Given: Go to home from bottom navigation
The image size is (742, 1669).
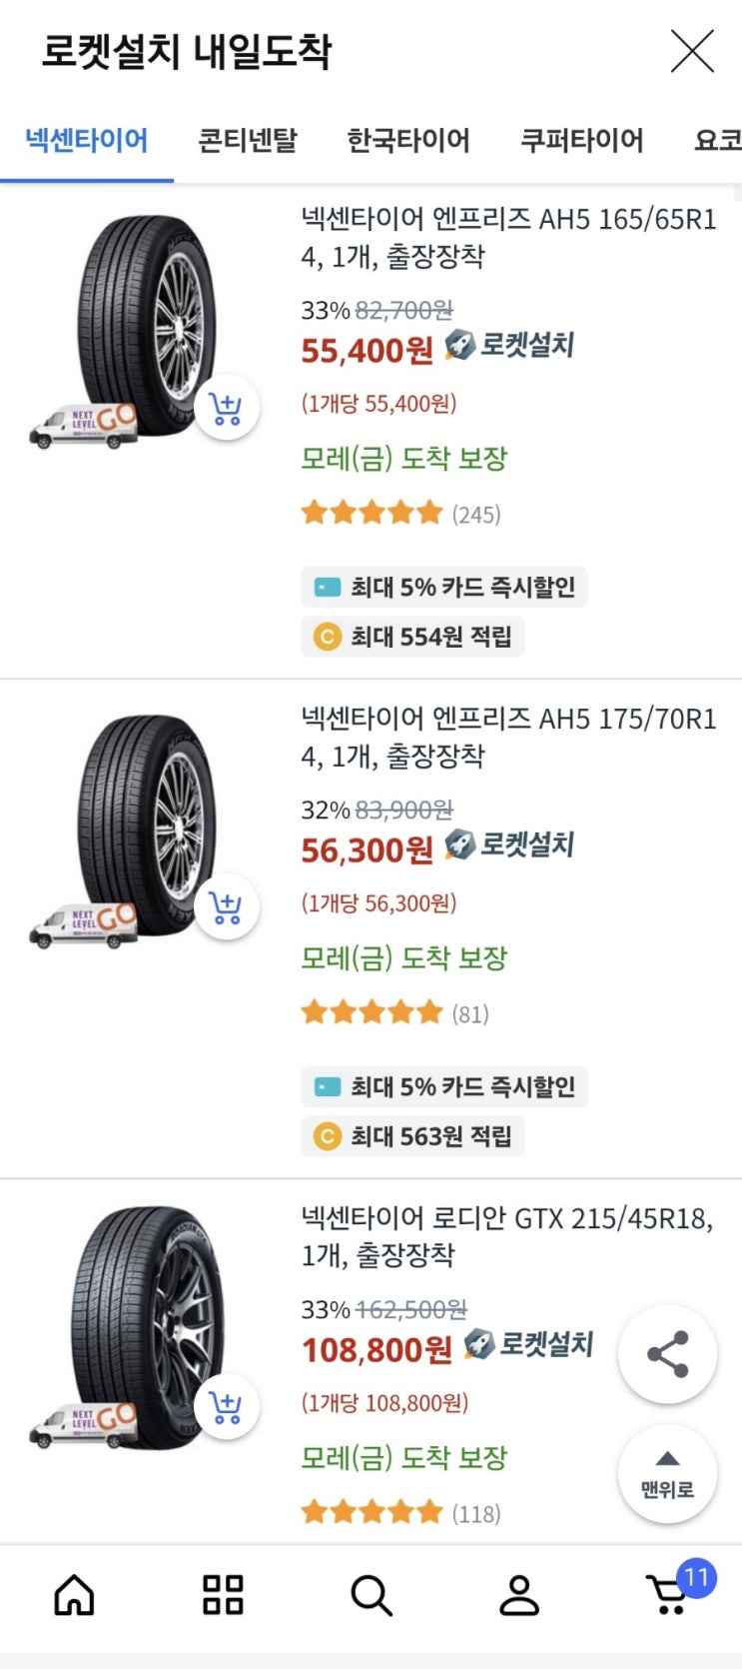Looking at the screenshot, I should click(x=74, y=1595).
